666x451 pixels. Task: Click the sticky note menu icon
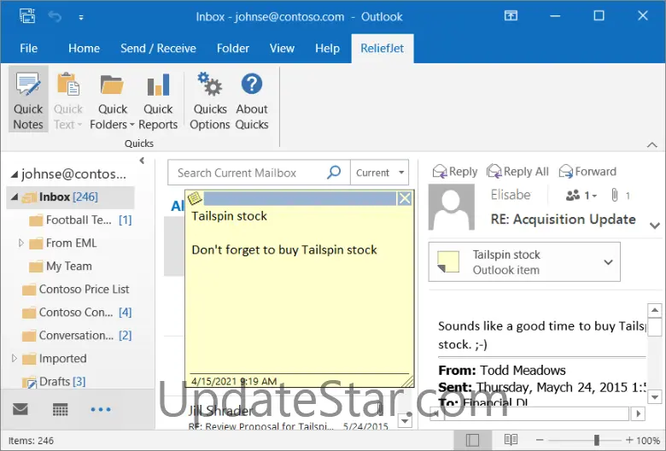tap(194, 197)
